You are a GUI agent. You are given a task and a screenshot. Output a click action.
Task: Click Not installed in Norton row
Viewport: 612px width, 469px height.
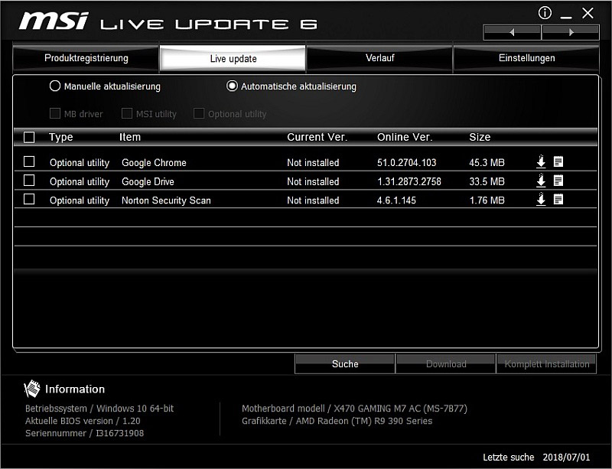313,200
